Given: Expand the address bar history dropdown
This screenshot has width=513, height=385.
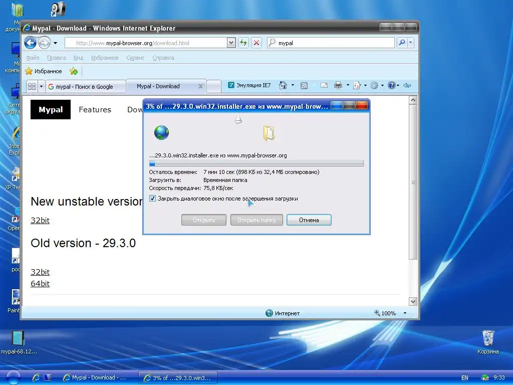Looking at the screenshot, I should point(231,43).
